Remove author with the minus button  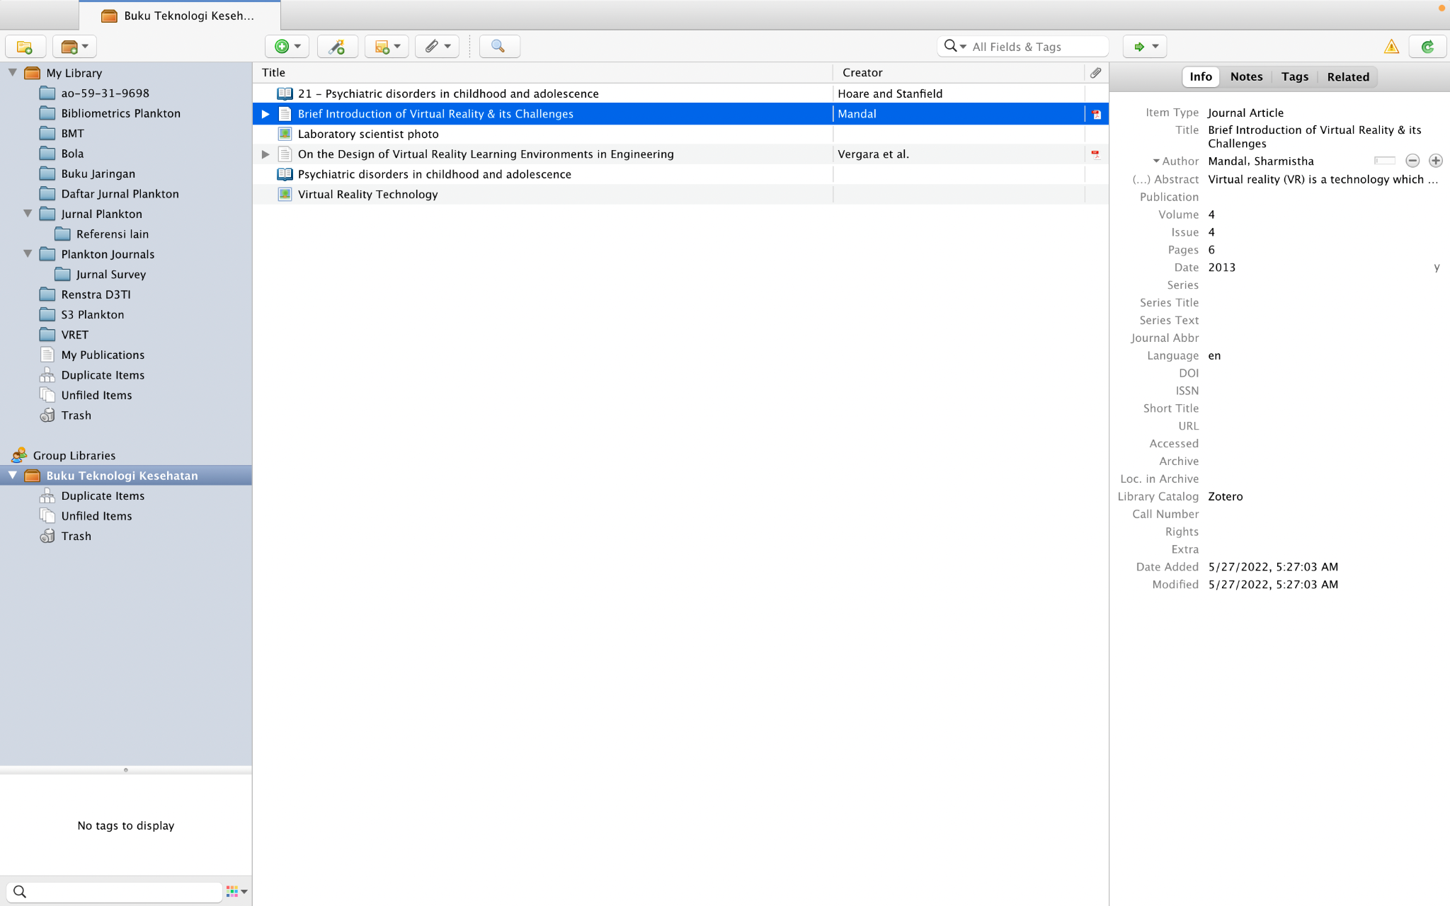click(x=1412, y=161)
